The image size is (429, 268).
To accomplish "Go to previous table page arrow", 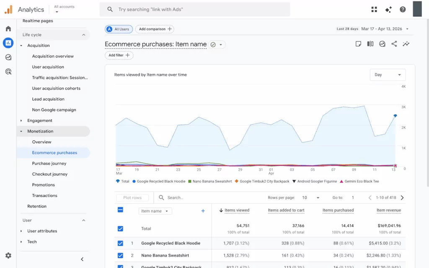I will pyautogui.click(x=370, y=198).
